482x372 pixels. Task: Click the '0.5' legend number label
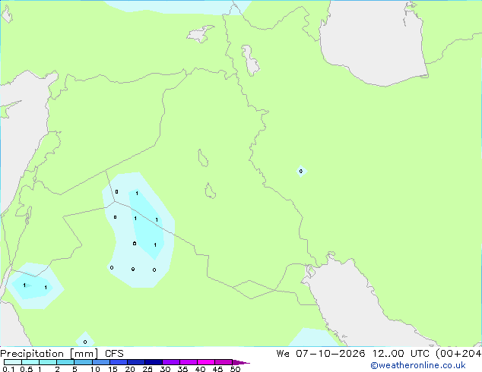point(27,369)
